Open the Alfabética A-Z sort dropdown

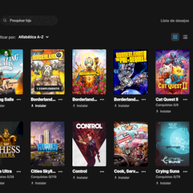pyautogui.click(x=33, y=37)
